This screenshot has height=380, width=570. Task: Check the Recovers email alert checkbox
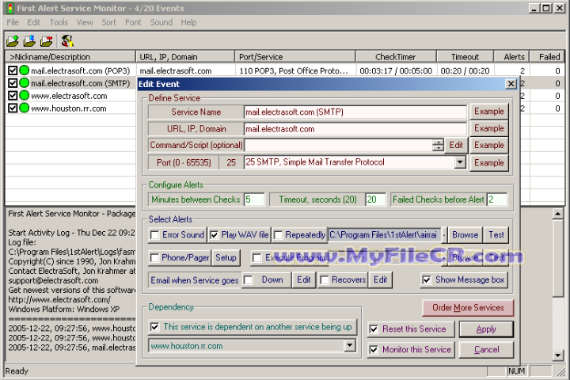(325, 280)
